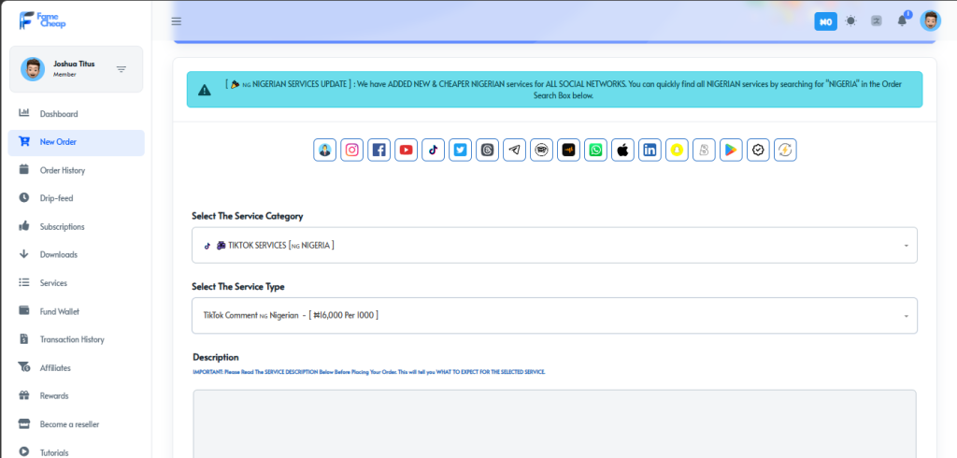The height and width of the screenshot is (458, 957).
Task: Open Drip-feed in sidebar
Action: pos(77,198)
